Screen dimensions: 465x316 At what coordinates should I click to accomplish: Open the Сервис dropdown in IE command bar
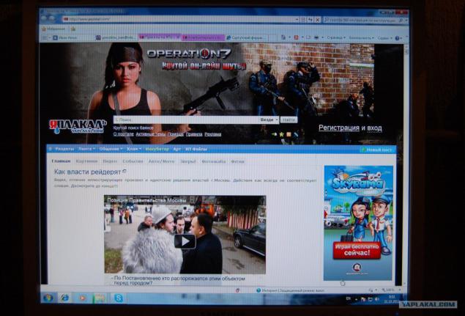(x=385, y=38)
